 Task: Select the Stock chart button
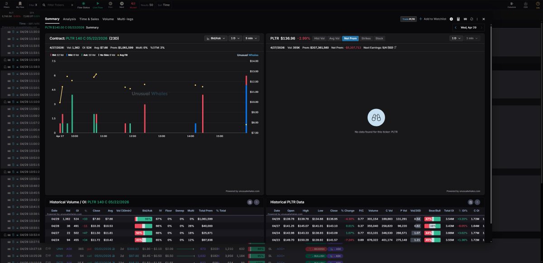pos(379,38)
